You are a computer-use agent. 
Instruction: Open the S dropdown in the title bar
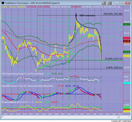(104, 3)
